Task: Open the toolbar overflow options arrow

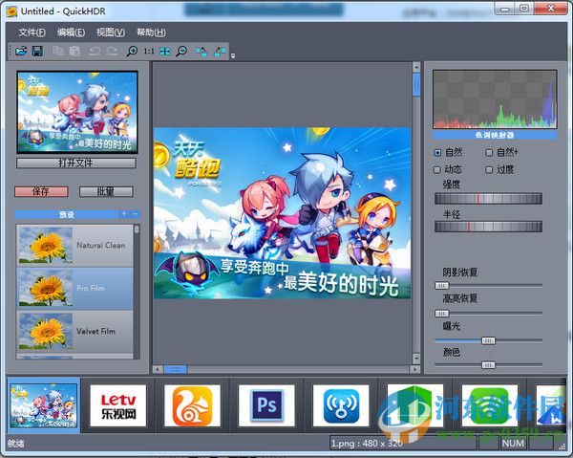Action: click(233, 55)
